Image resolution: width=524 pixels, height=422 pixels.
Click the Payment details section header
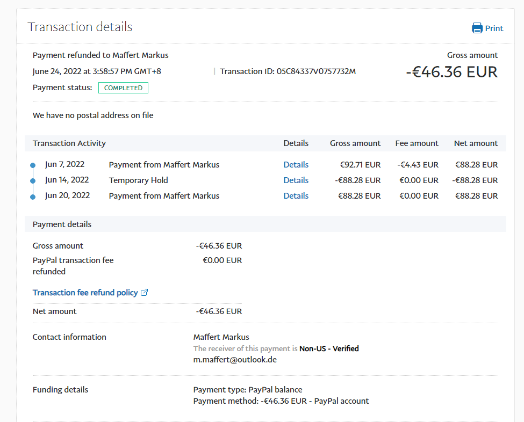tap(62, 224)
